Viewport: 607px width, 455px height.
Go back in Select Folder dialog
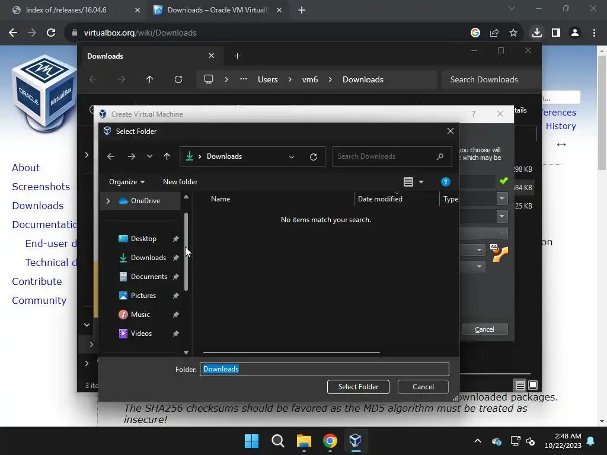[x=111, y=156]
